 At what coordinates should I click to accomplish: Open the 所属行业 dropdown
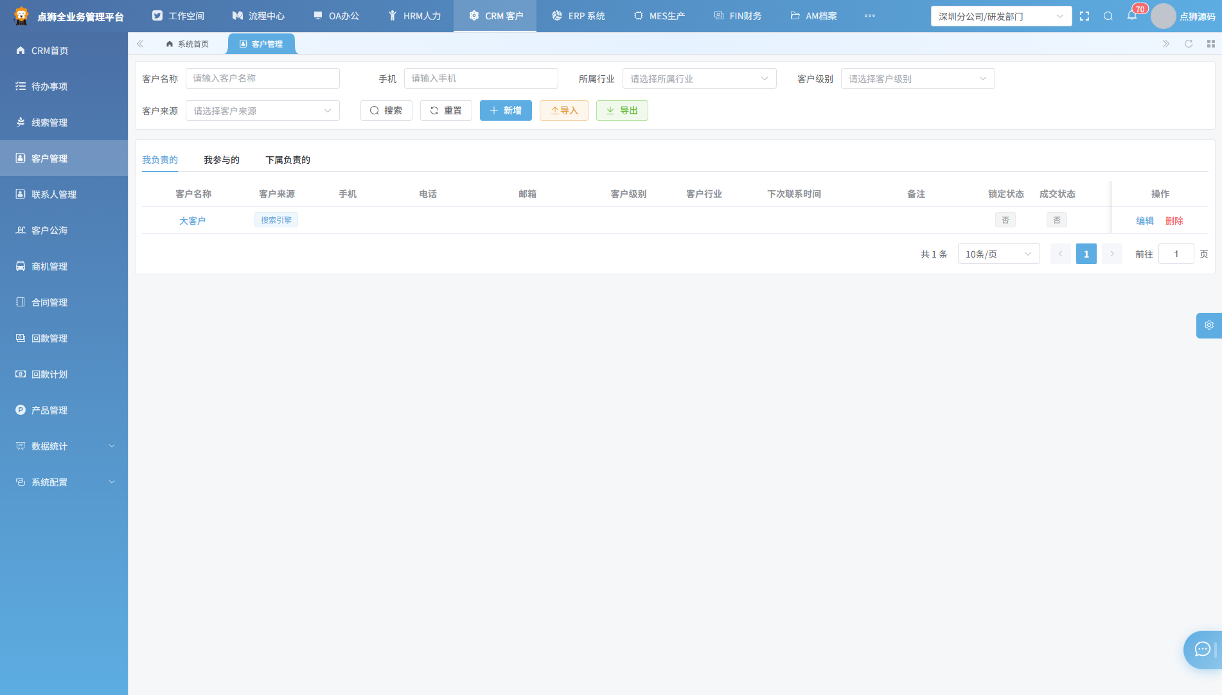699,78
